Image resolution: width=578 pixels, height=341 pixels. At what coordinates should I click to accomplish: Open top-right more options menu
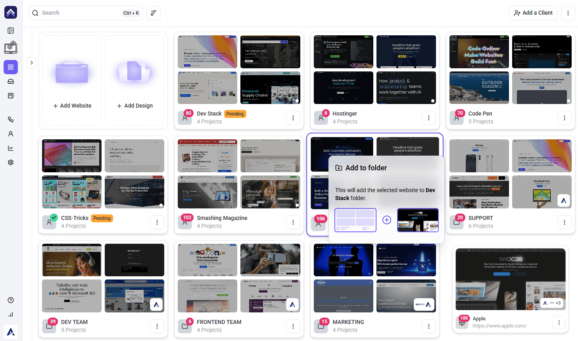coord(568,13)
